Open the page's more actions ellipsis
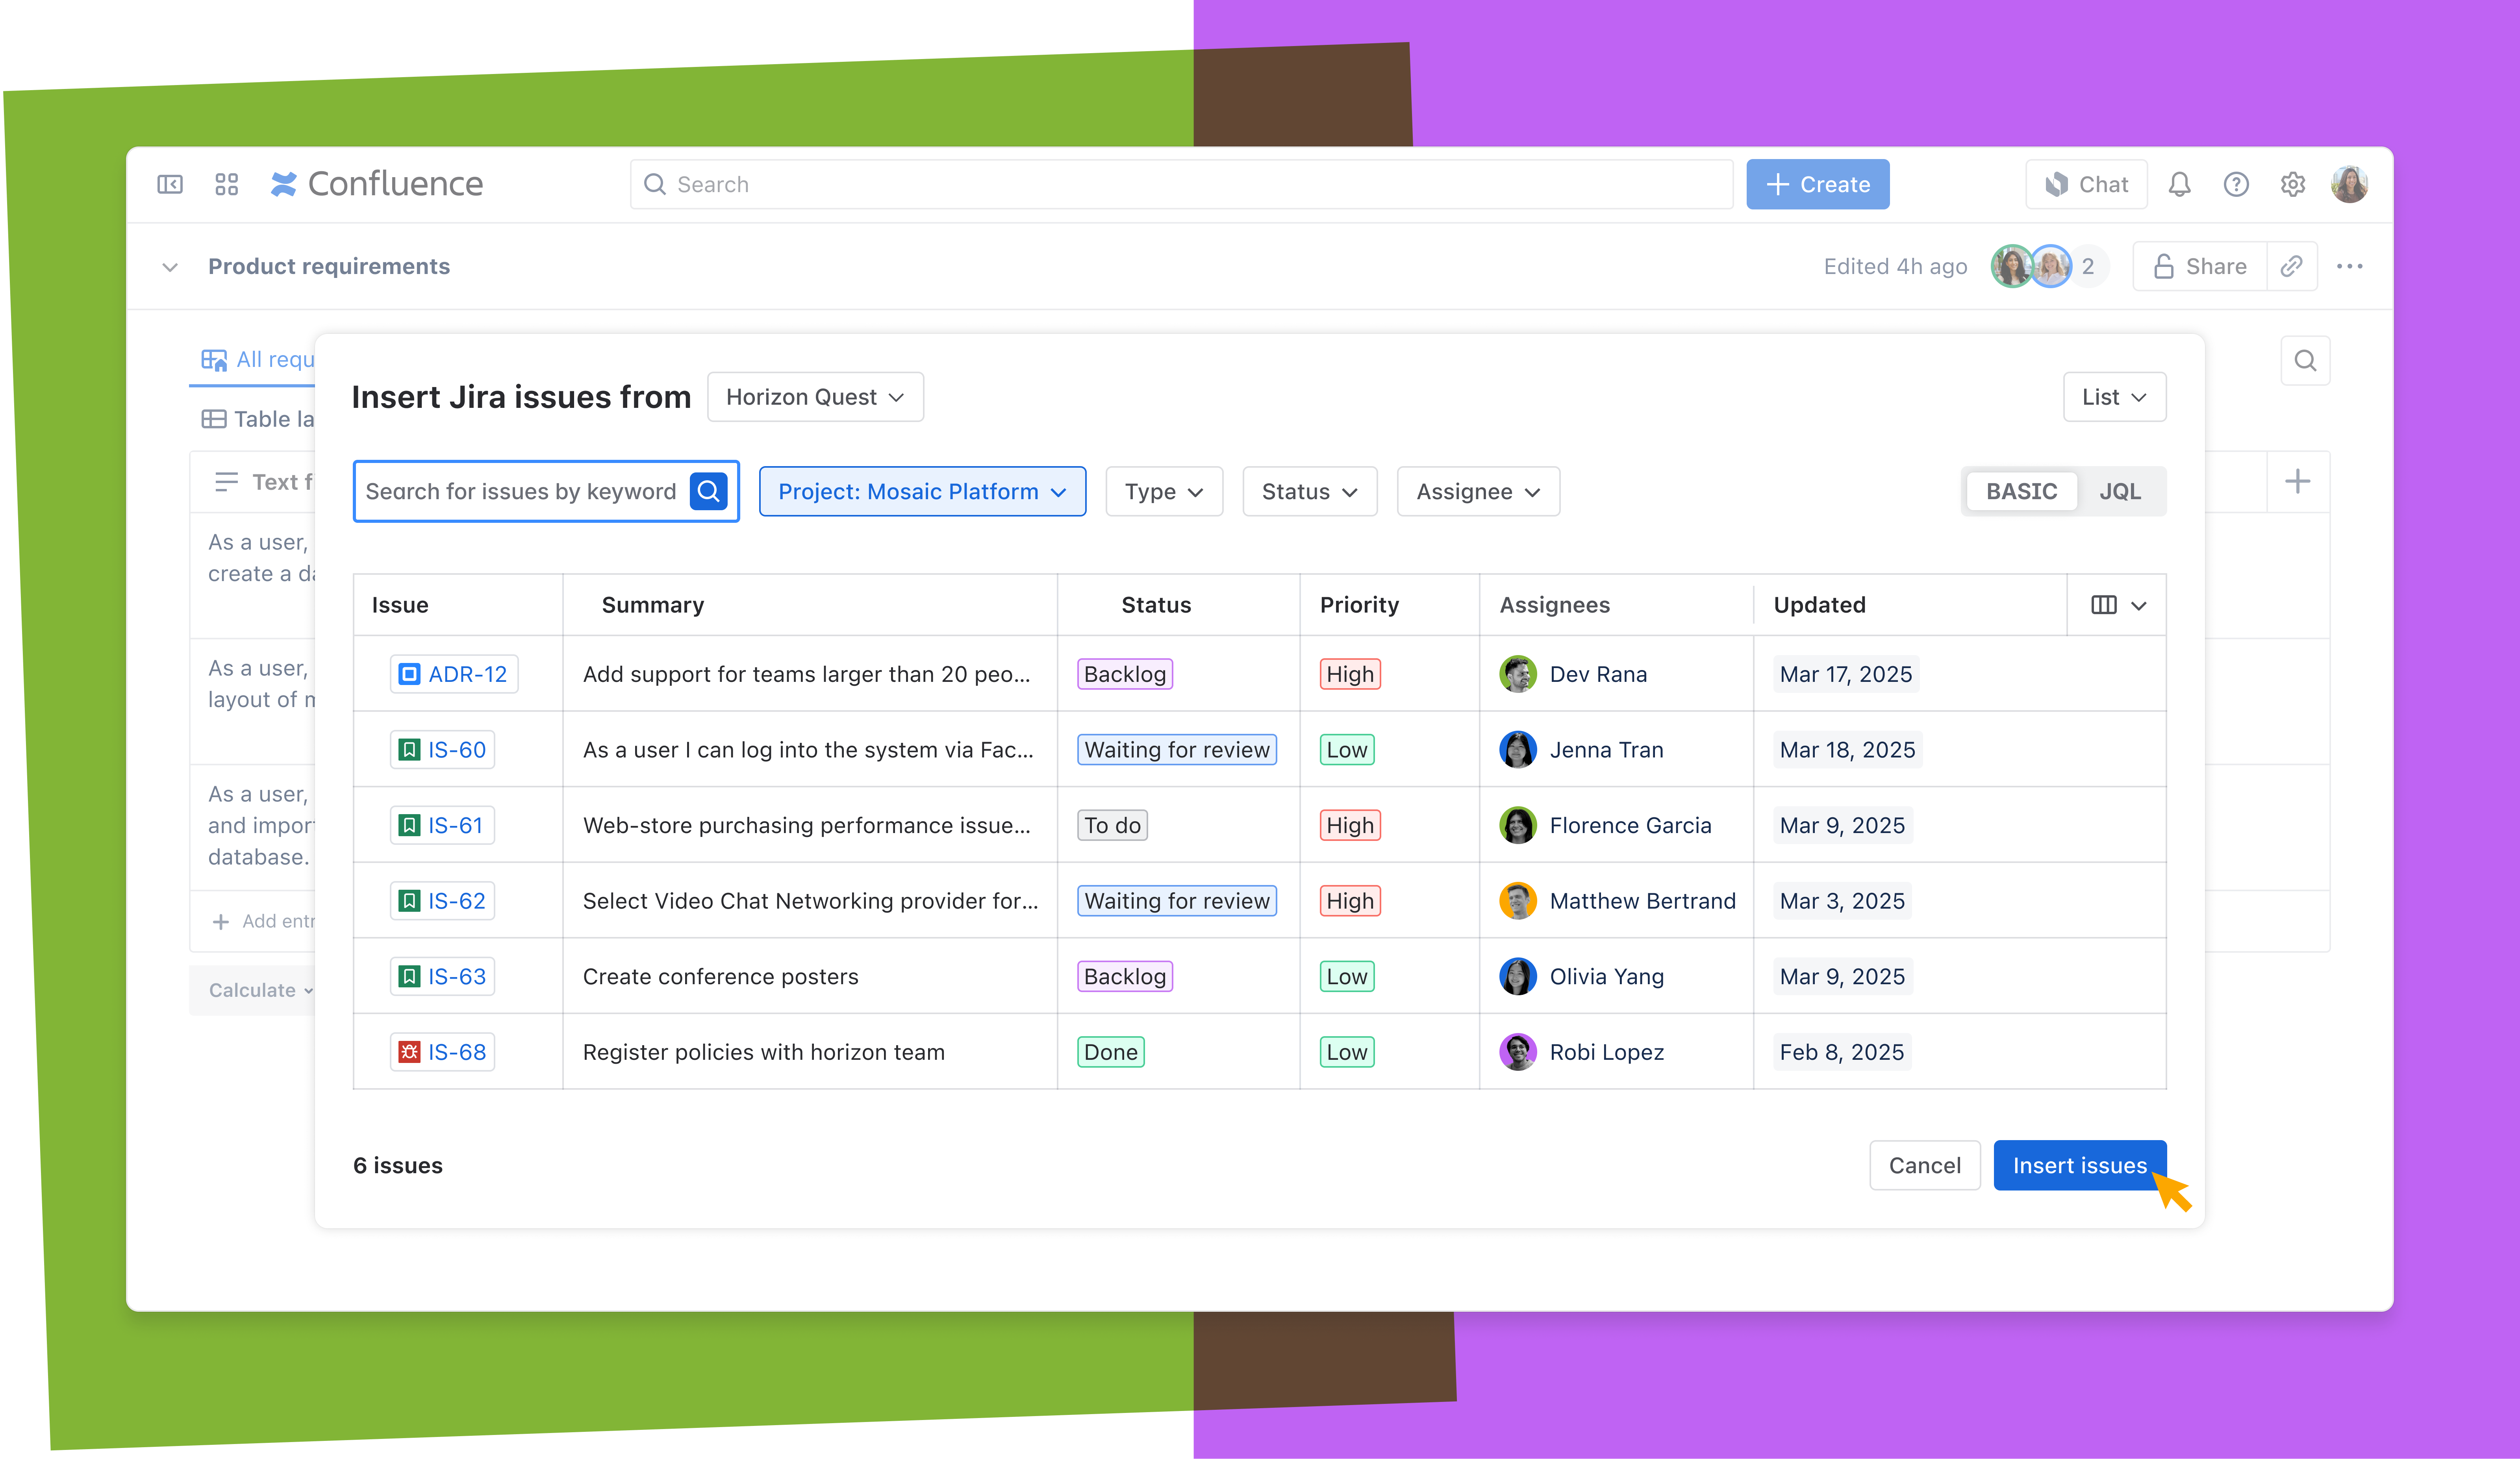This screenshot has height=1459, width=2520. pyautogui.click(x=2350, y=266)
